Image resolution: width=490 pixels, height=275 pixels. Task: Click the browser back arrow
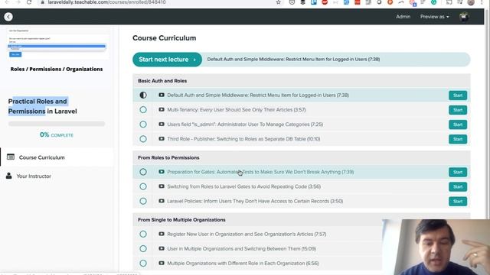click(x=7, y=2)
